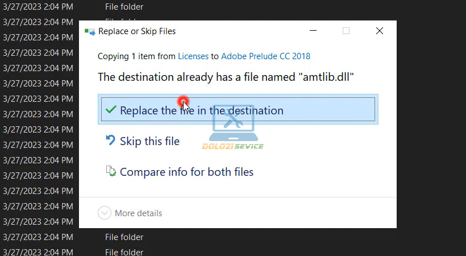Click the Copying 1 item from text
Viewport: 466px width, 256px height.
[136, 56]
